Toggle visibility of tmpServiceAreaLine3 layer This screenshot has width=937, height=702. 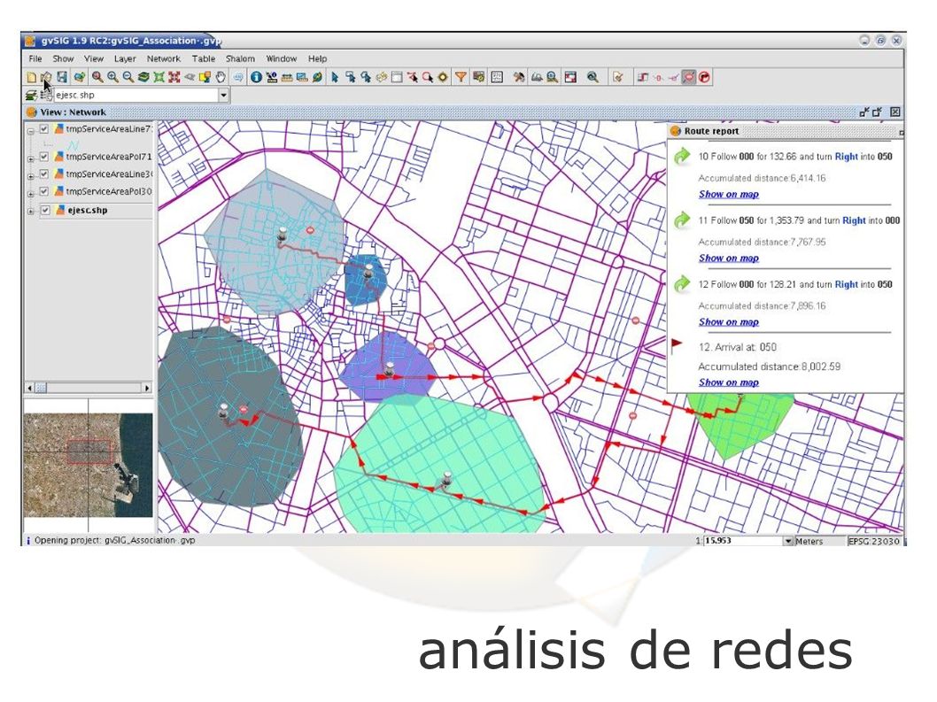pos(43,174)
